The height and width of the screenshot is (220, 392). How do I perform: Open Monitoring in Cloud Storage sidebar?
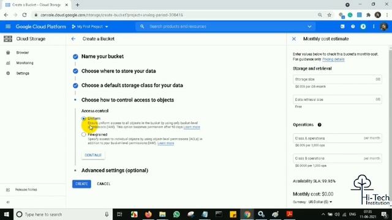pos(24,63)
